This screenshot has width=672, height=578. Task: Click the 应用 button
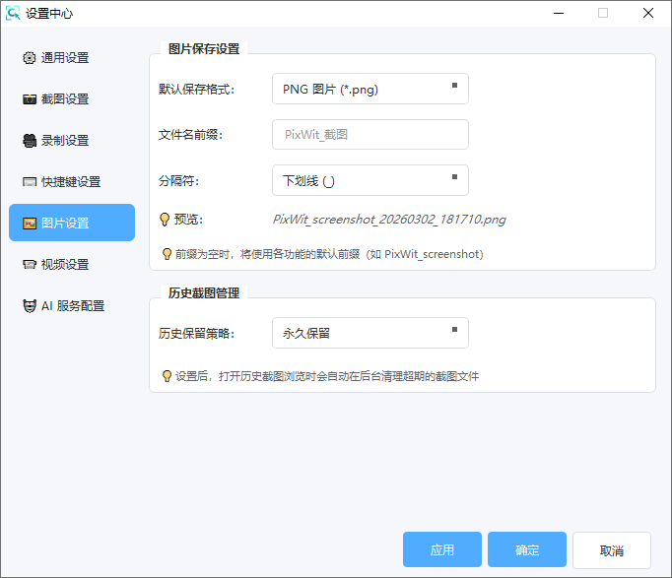[x=441, y=549]
